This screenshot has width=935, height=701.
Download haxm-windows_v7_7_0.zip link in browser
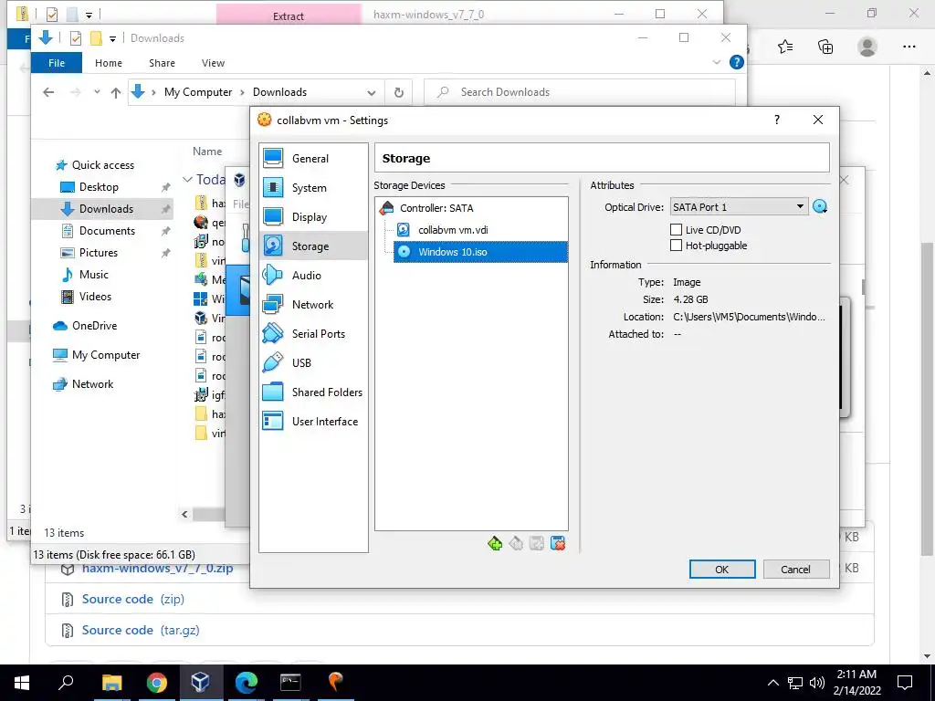157,568
